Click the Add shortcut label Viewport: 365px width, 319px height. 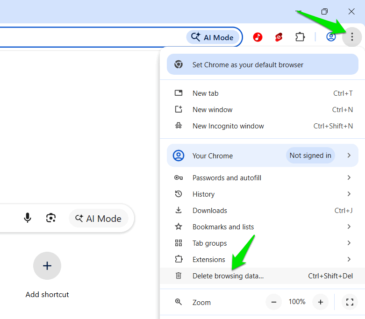point(47,295)
